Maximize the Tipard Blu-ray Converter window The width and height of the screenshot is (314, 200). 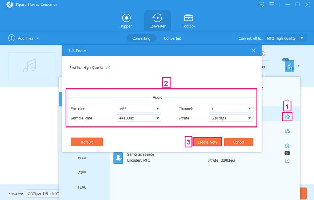[x=298, y=4]
